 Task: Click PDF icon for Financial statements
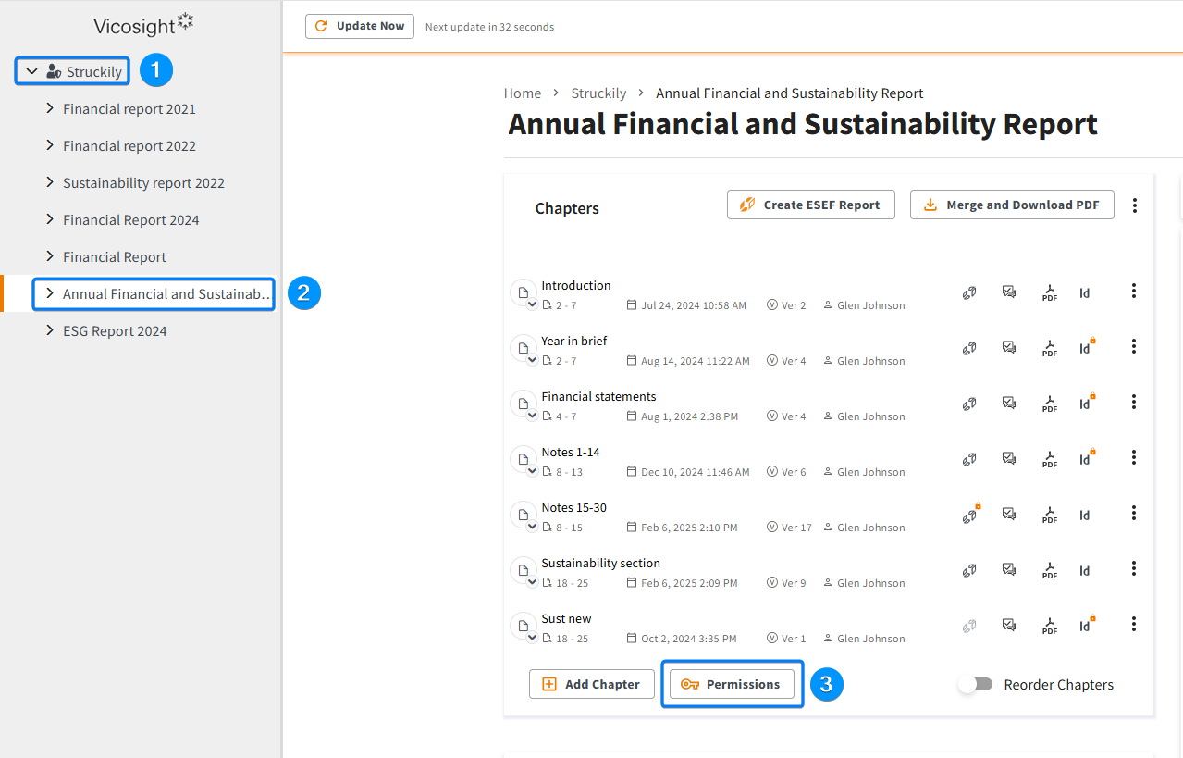pos(1050,404)
